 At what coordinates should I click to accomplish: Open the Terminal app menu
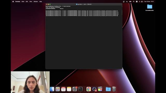click(18, 2)
